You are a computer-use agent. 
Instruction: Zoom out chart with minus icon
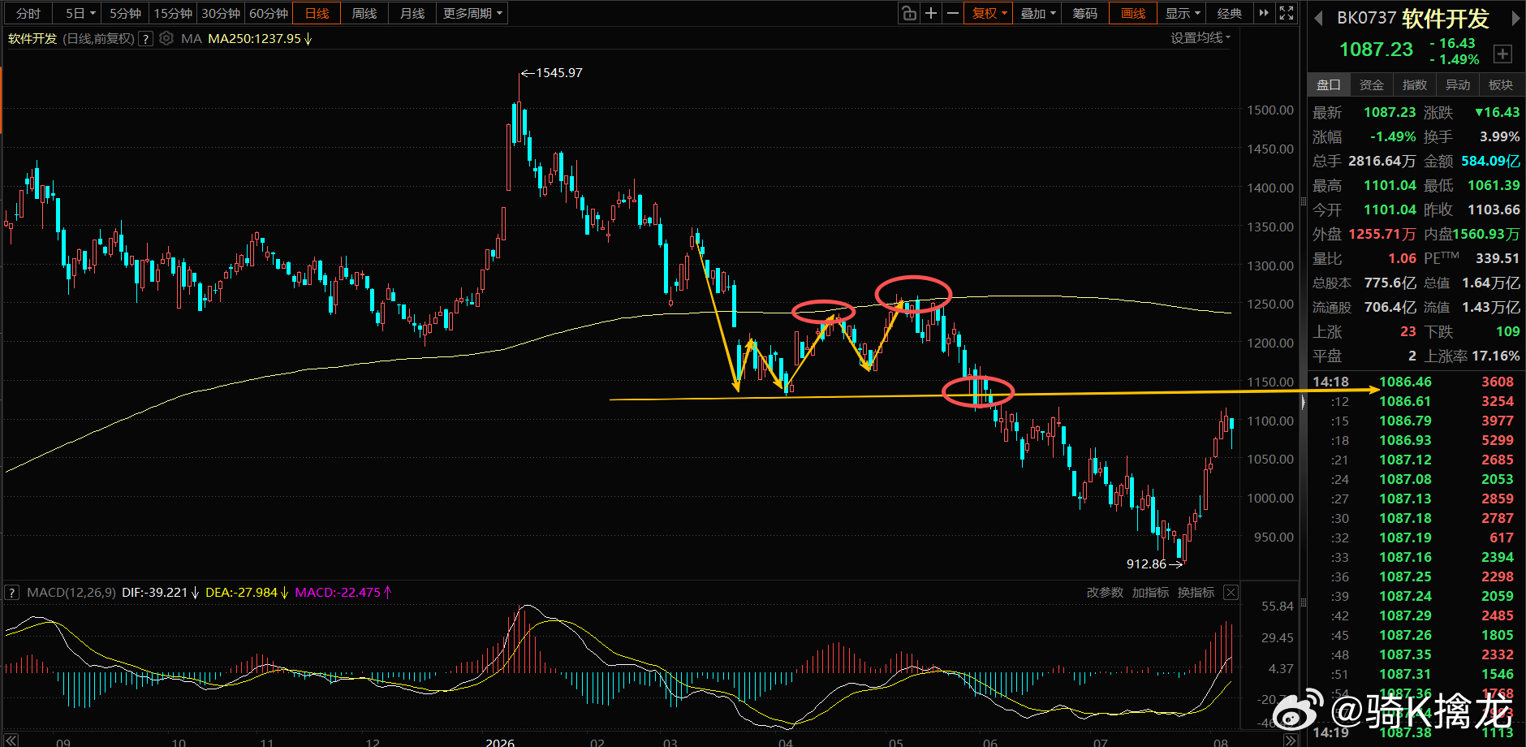click(x=953, y=13)
